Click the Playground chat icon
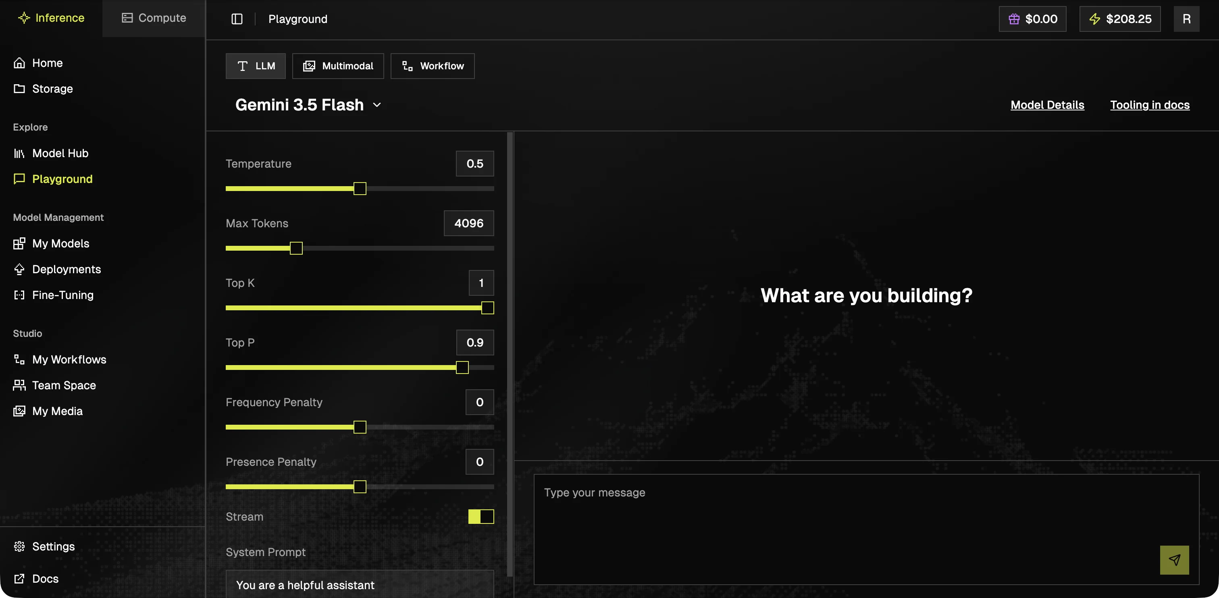 point(19,179)
